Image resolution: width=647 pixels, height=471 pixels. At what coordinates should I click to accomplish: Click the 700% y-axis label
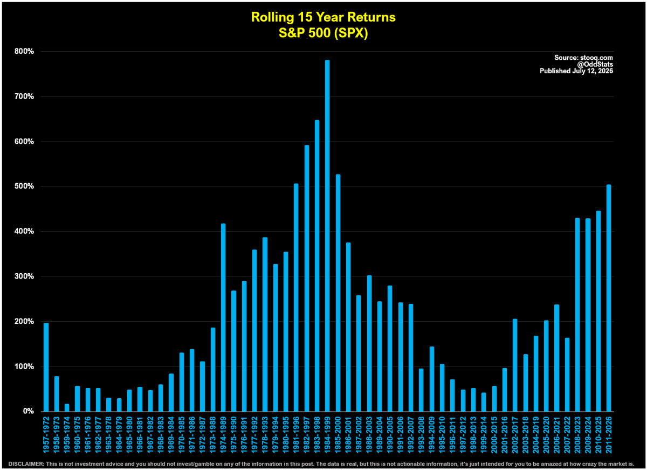coord(24,96)
